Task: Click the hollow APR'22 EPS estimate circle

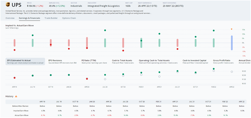Action: click(x=232, y=72)
